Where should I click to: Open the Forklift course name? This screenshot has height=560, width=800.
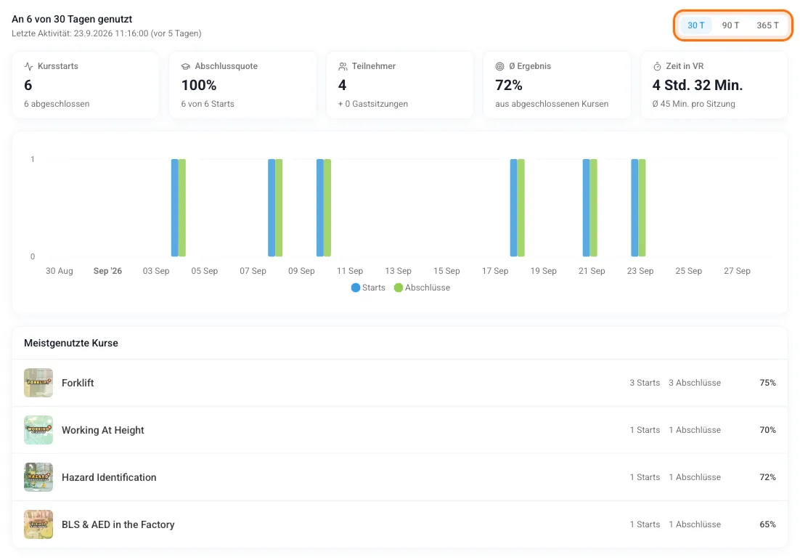78,383
